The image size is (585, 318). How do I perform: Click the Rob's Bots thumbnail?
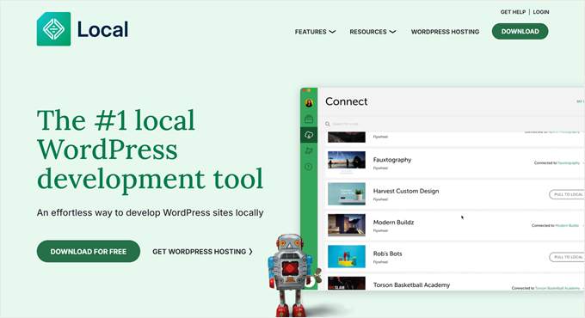pos(347,256)
